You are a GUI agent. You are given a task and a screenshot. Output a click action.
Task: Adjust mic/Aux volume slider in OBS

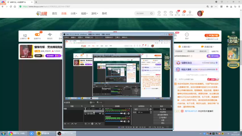pyautogui.click(x=114, y=114)
